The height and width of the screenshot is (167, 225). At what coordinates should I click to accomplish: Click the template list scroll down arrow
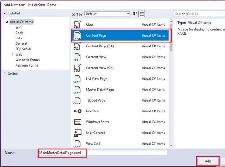(x=171, y=145)
